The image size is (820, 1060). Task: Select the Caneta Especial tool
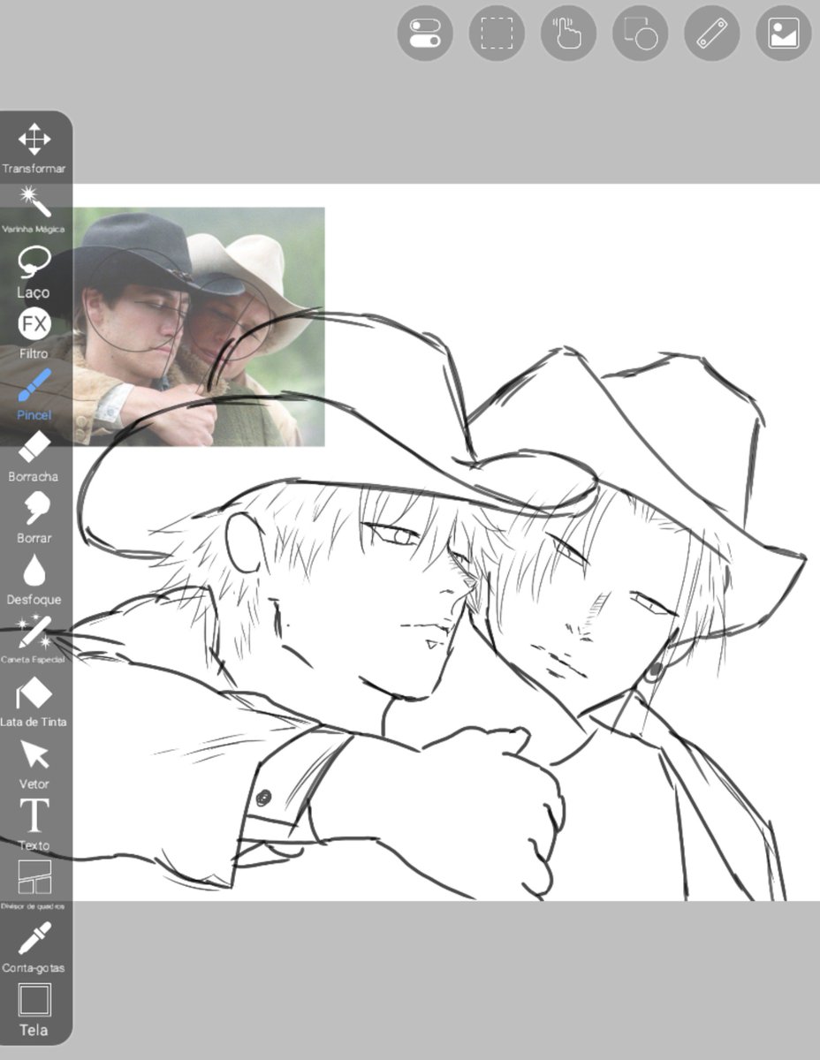[x=34, y=640]
